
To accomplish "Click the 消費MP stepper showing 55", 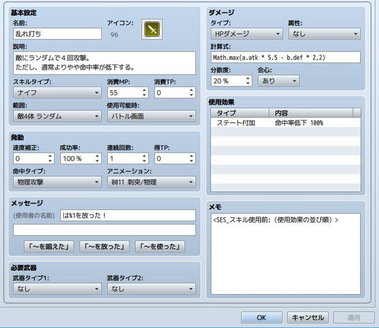I will tap(128, 92).
